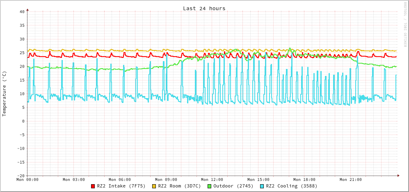Select the 'RZ2 Cooling (3588)' legend label
This screenshot has width=409, height=192.
point(291,186)
